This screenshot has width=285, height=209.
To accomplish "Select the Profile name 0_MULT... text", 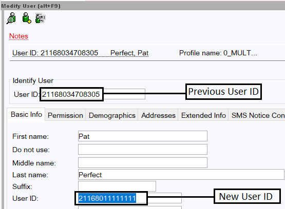I will tap(218, 53).
